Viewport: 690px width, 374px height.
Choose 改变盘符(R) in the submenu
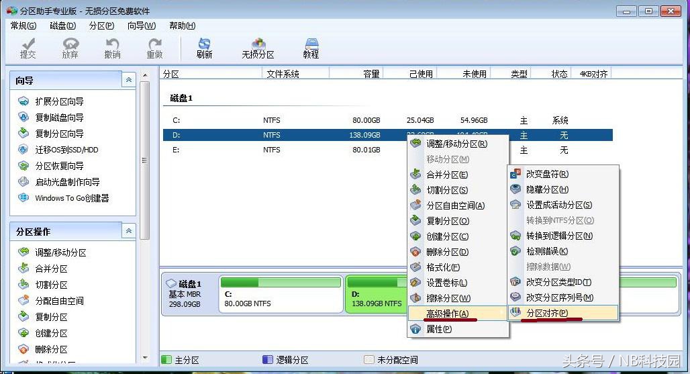pyautogui.click(x=563, y=174)
